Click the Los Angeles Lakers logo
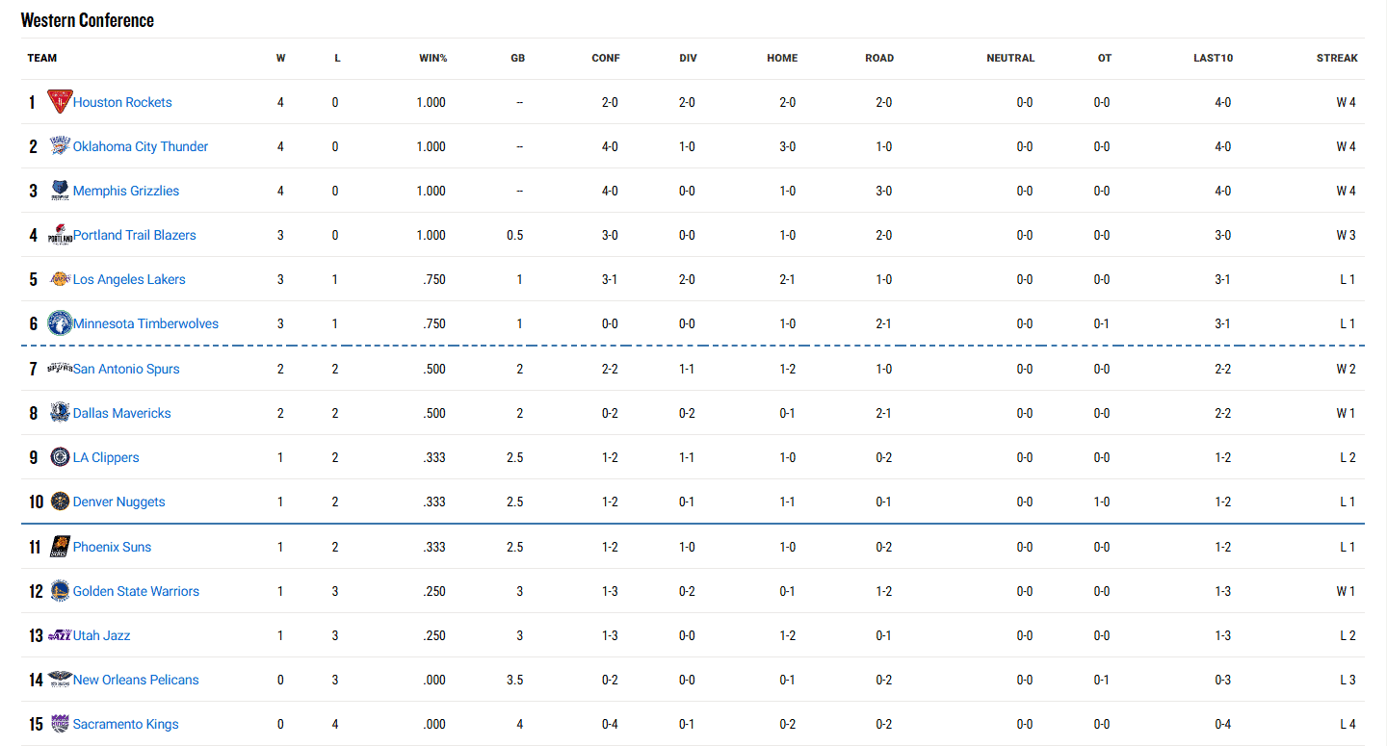Viewport: 1387px width, 746px height. tap(60, 279)
